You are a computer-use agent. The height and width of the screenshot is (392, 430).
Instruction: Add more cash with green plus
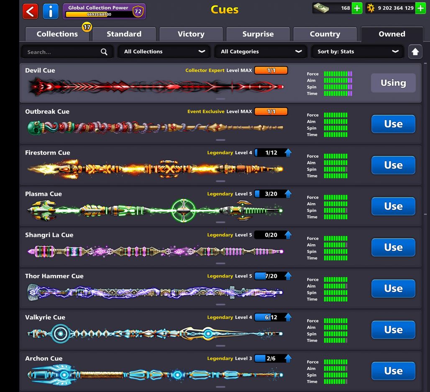pyautogui.click(x=357, y=8)
